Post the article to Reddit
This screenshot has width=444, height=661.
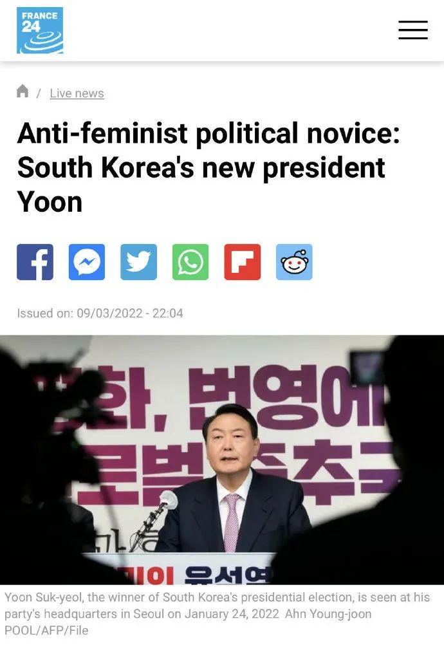(294, 262)
